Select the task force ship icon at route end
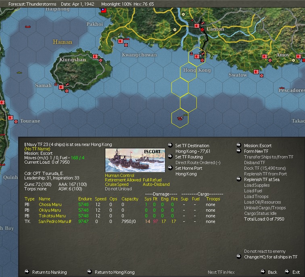This screenshot has height=277, width=305. point(180,118)
